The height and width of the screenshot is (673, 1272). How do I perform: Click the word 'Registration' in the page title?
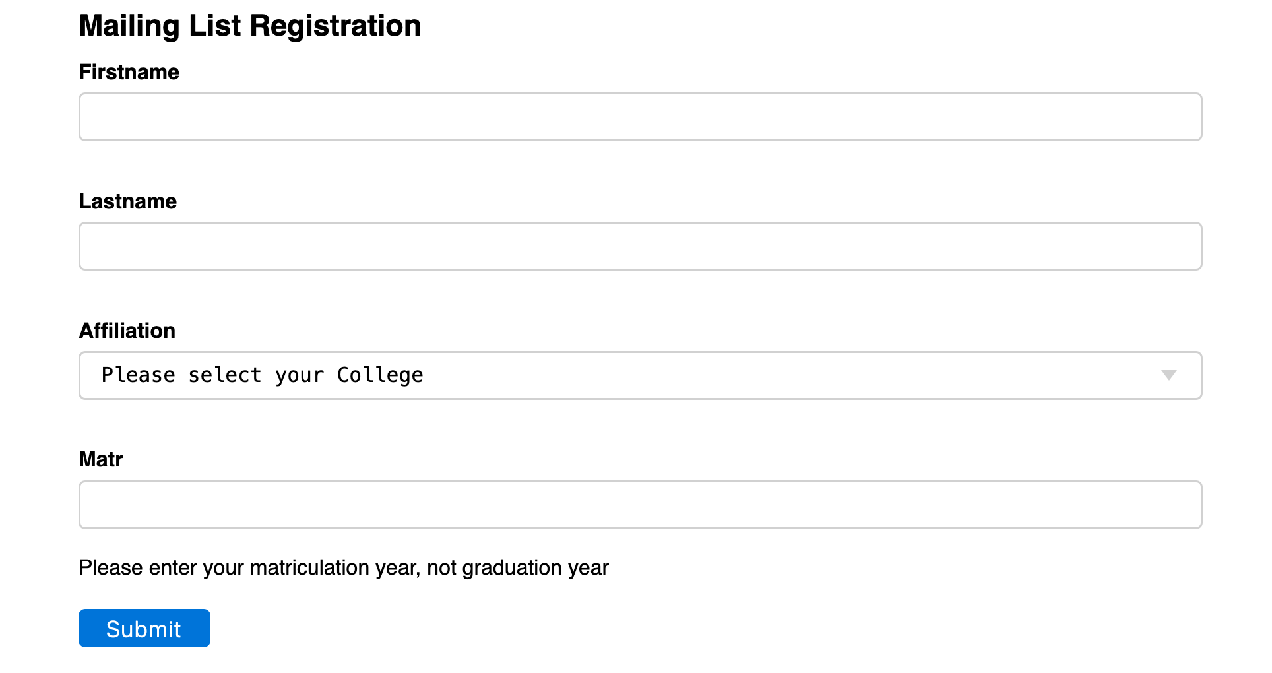[335, 26]
